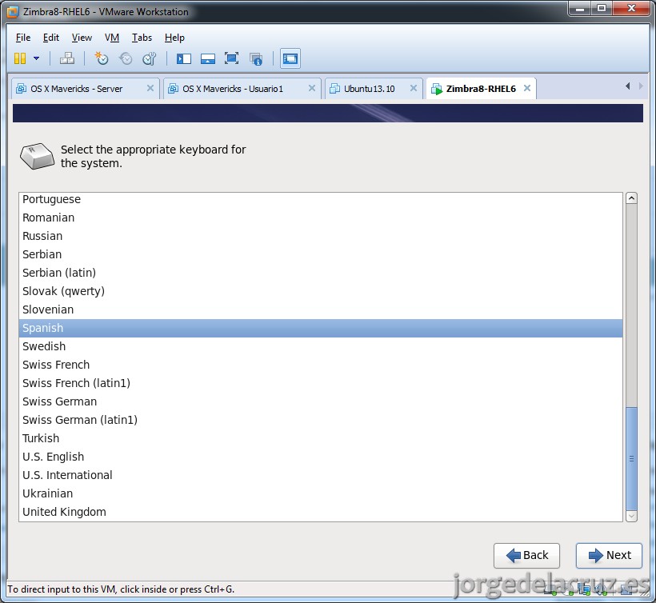Select Turkish keyboard layout

pyautogui.click(x=321, y=438)
